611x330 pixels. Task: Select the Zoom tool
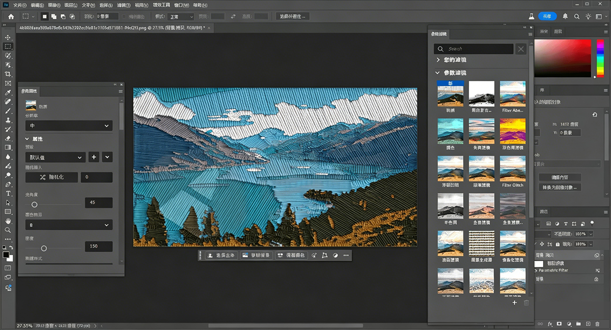[x=8, y=230]
